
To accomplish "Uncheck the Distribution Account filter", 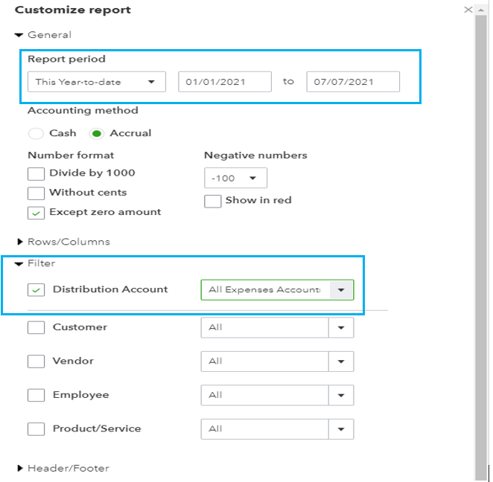I will [36, 290].
